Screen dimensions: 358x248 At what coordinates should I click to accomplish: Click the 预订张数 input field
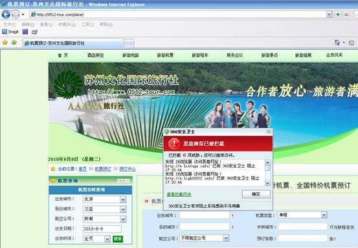pos(302,238)
